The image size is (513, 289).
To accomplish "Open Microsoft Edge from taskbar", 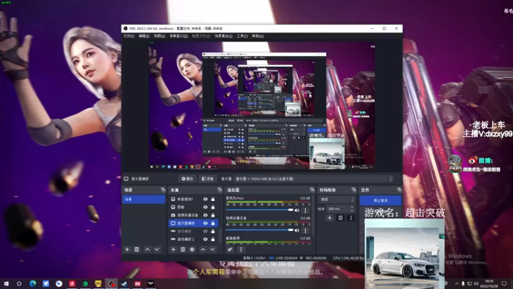I will pyautogui.click(x=33, y=284).
